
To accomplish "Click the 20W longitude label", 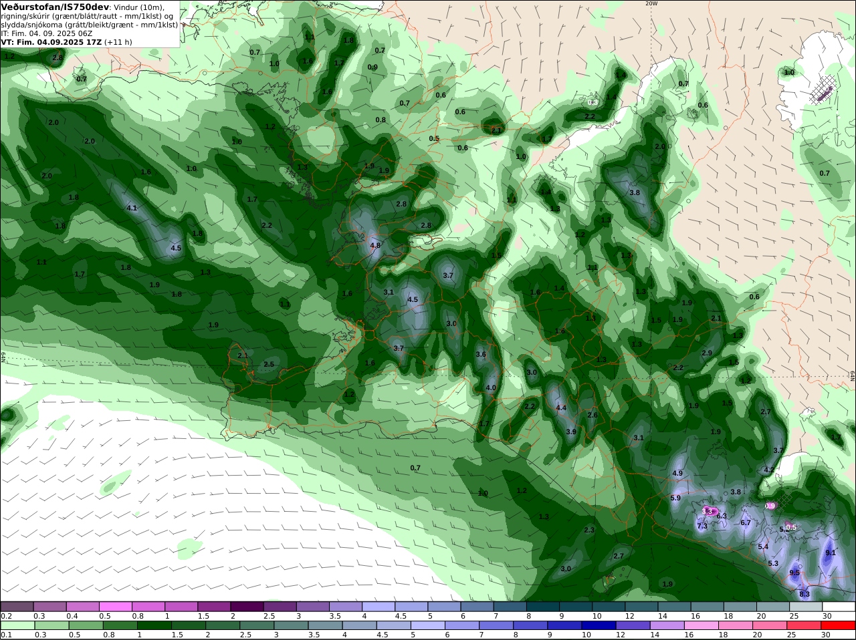I will tap(651, 3).
